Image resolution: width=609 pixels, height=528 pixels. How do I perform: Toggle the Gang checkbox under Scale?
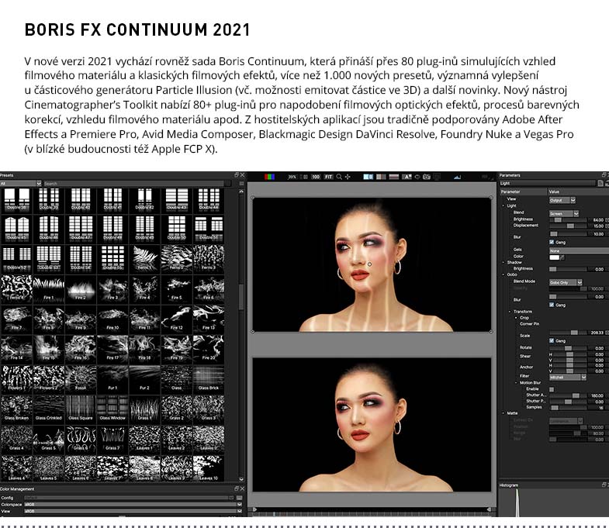pos(552,341)
